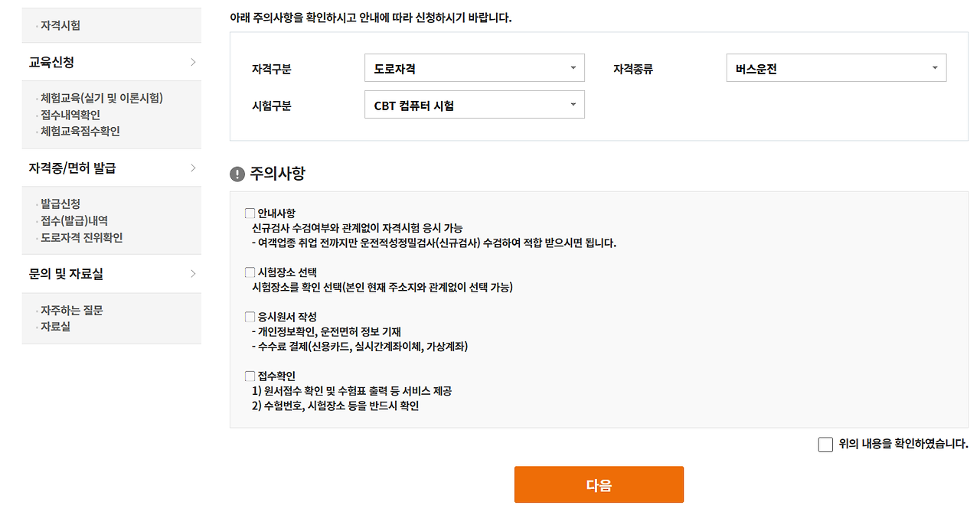Open 도로자격 진위확인 page
The image size is (980, 505).
(78, 237)
